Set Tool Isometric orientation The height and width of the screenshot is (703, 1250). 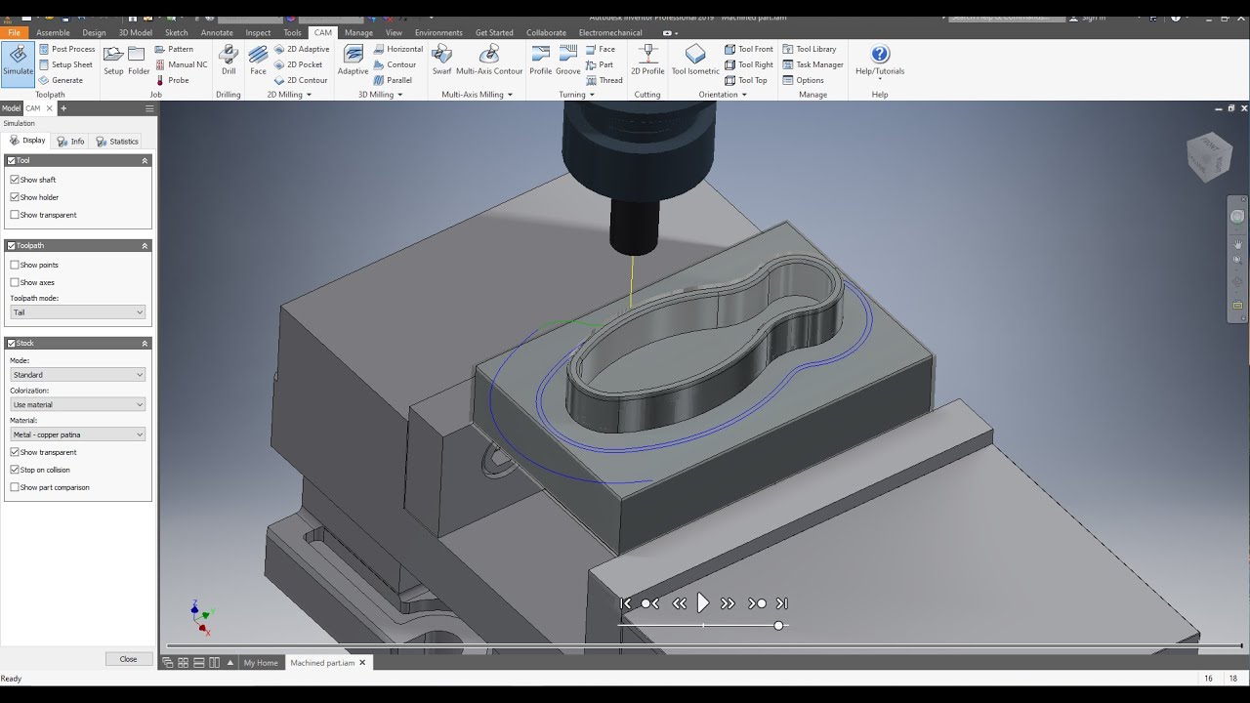pyautogui.click(x=695, y=61)
